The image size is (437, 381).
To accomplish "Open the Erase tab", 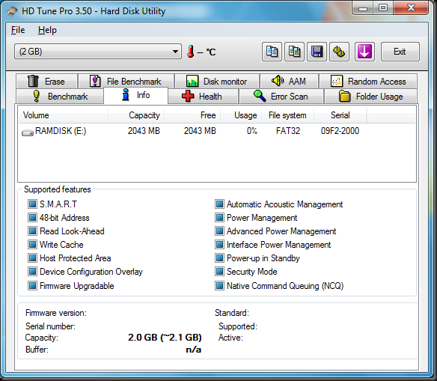I will tap(47, 82).
